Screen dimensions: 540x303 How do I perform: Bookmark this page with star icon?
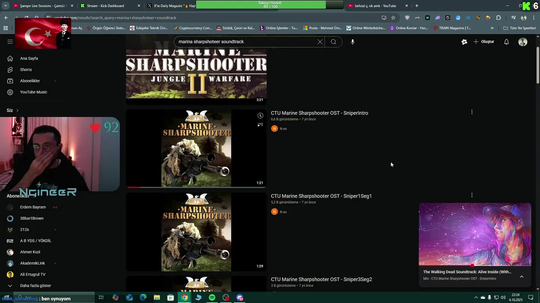pyautogui.click(x=393, y=18)
